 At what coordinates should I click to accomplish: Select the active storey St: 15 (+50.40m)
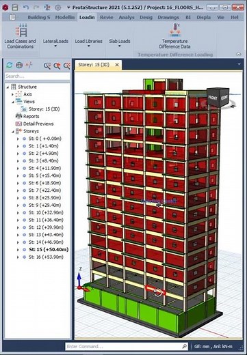point(49,250)
